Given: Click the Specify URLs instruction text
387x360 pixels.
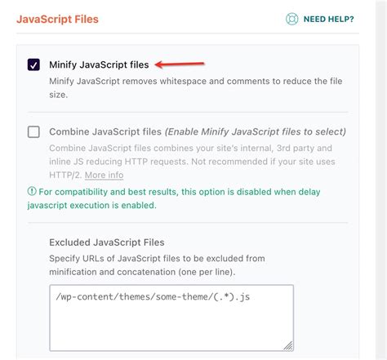Looking at the screenshot, I should tap(157, 265).
